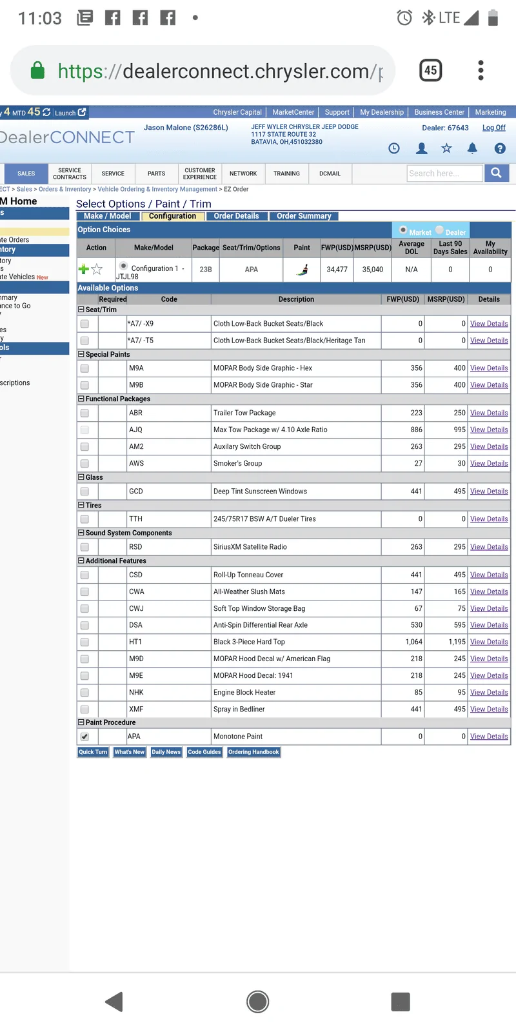Collapse the Tires section
516x1032 pixels.
pyautogui.click(x=81, y=505)
